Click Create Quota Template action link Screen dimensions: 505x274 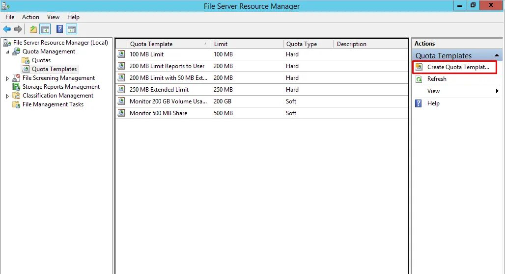(458, 67)
